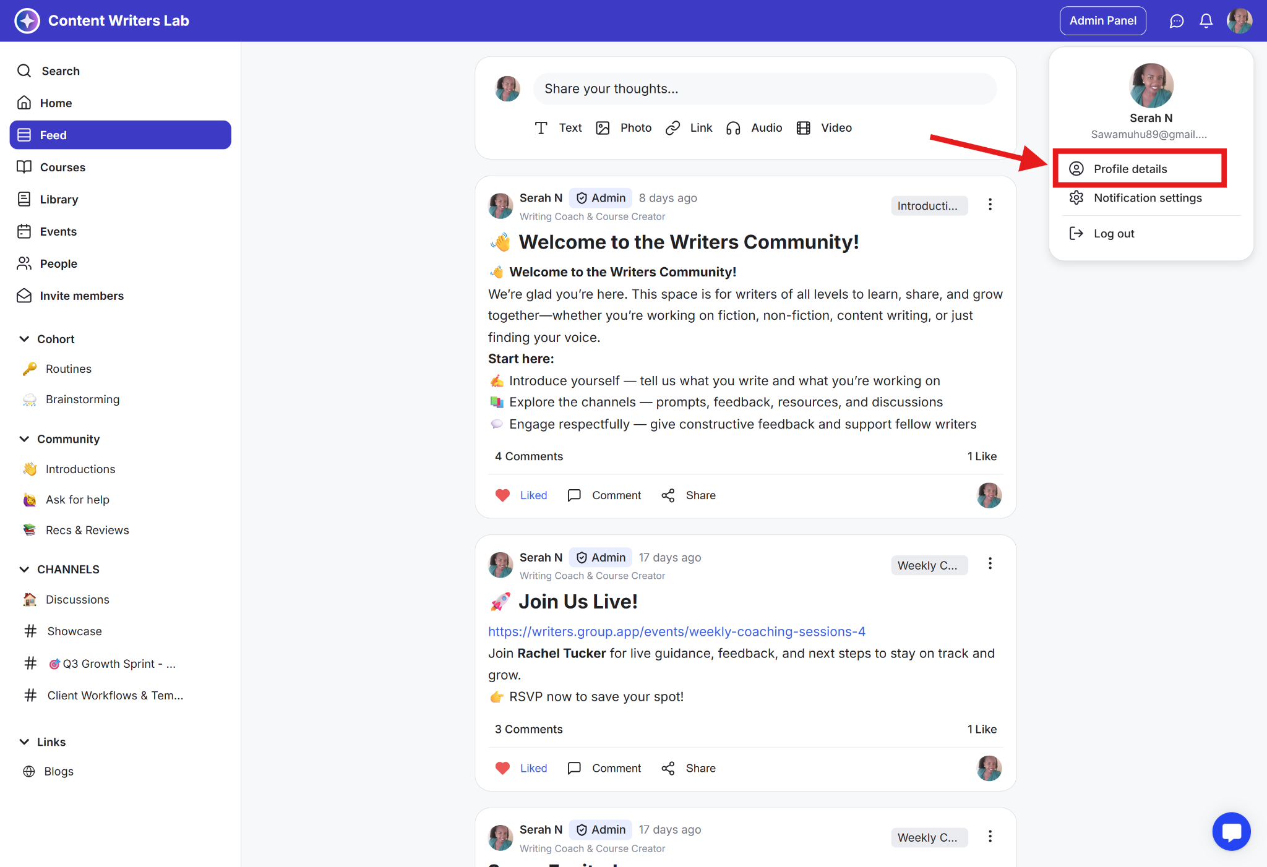
Task: Click the Share your thoughts input field
Action: coord(764,89)
